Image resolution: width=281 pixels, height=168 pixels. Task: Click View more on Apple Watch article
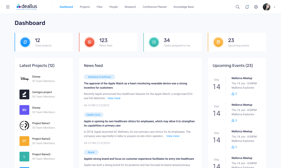point(114,98)
